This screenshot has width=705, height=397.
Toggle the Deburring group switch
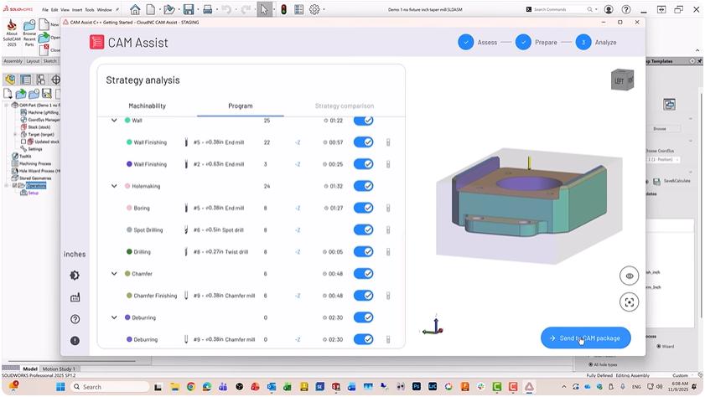[x=363, y=317]
